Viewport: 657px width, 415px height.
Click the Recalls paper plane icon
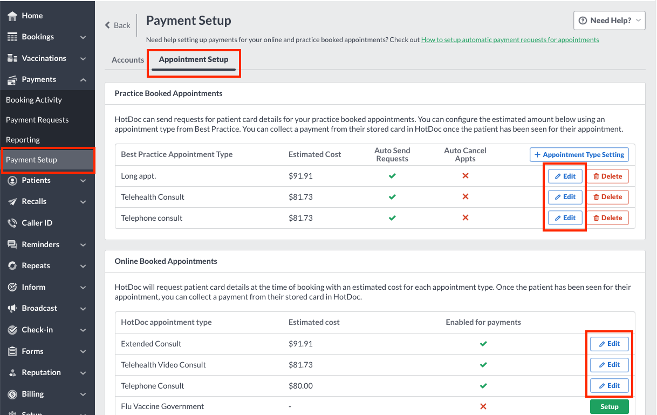[12, 202]
